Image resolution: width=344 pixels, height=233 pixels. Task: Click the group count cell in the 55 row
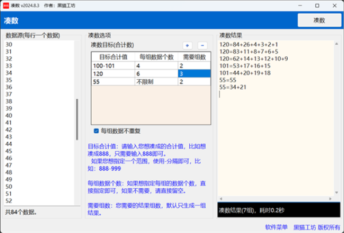194,82
